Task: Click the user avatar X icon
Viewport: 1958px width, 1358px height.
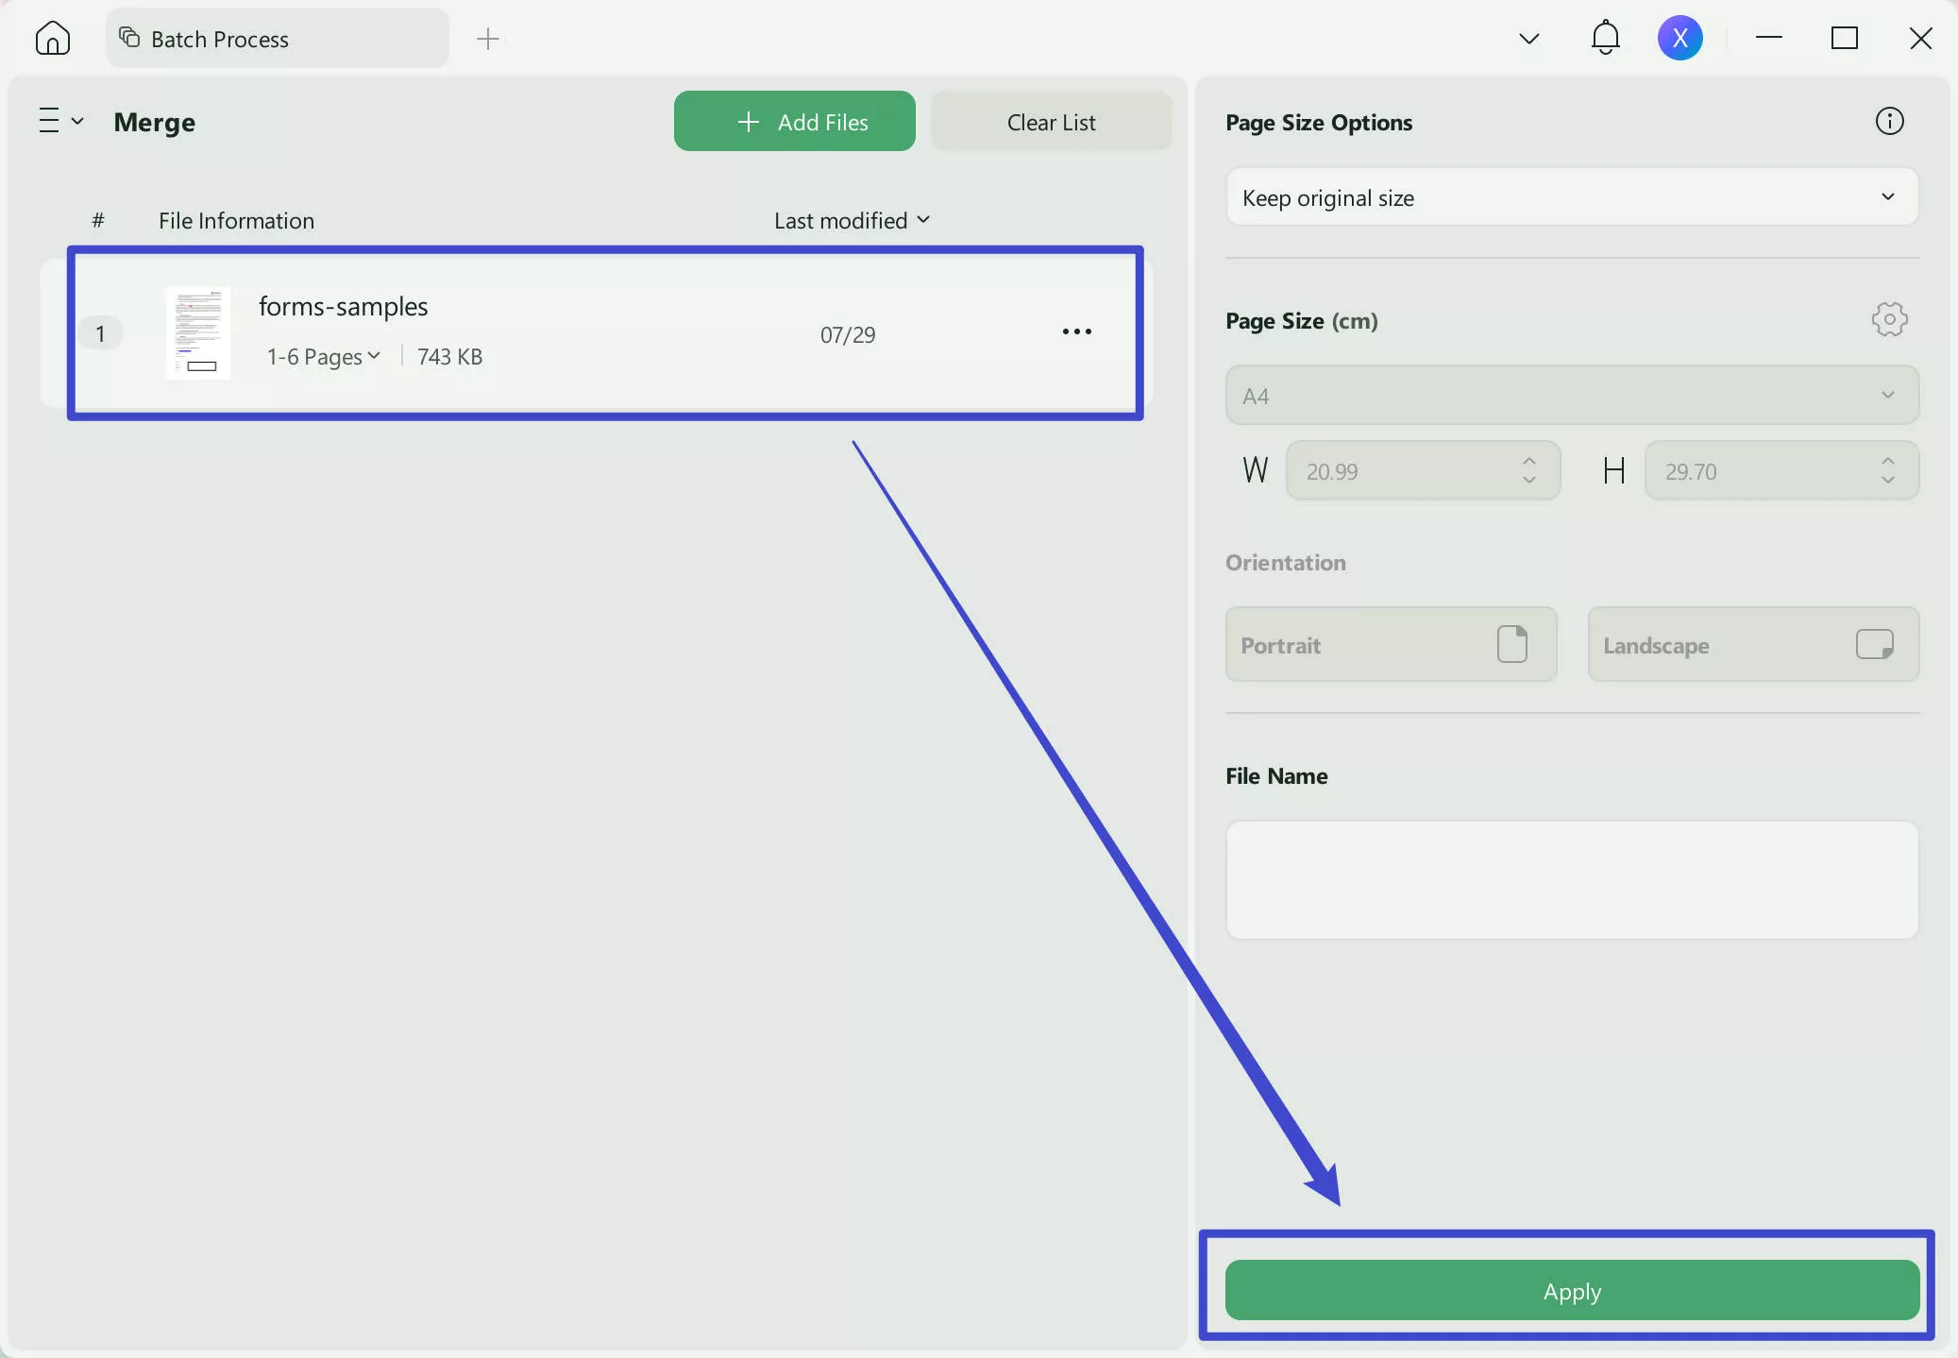Action: 1679,39
